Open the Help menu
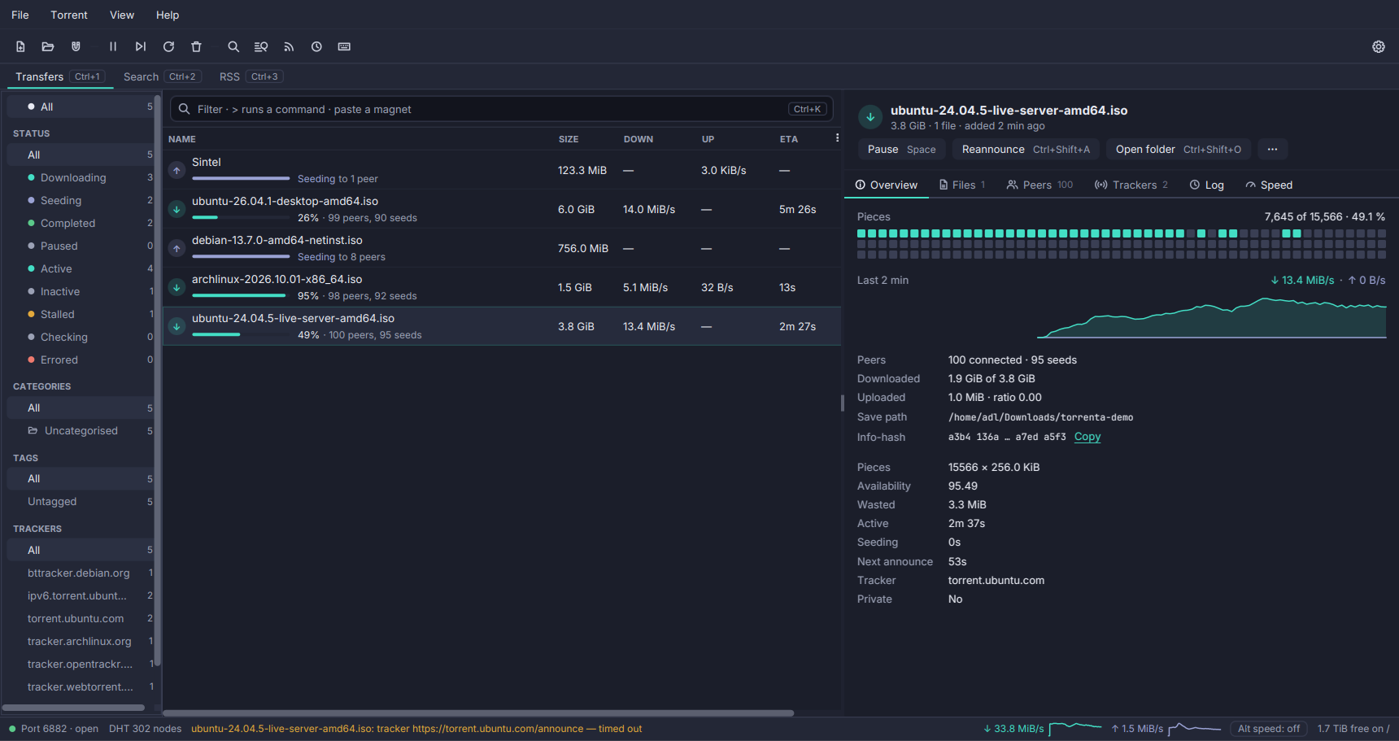The height and width of the screenshot is (741, 1399). point(168,15)
